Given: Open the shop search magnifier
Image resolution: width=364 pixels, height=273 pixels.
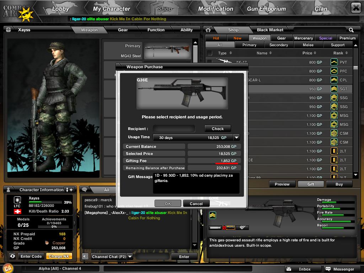Looking at the screenshot, I should (x=351, y=30).
